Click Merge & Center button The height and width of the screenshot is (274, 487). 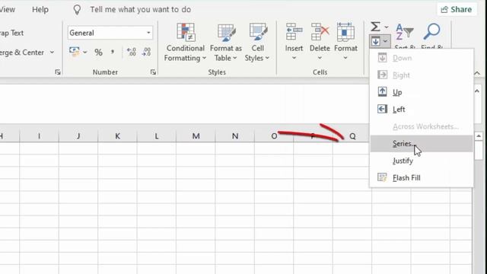[22, 53]
